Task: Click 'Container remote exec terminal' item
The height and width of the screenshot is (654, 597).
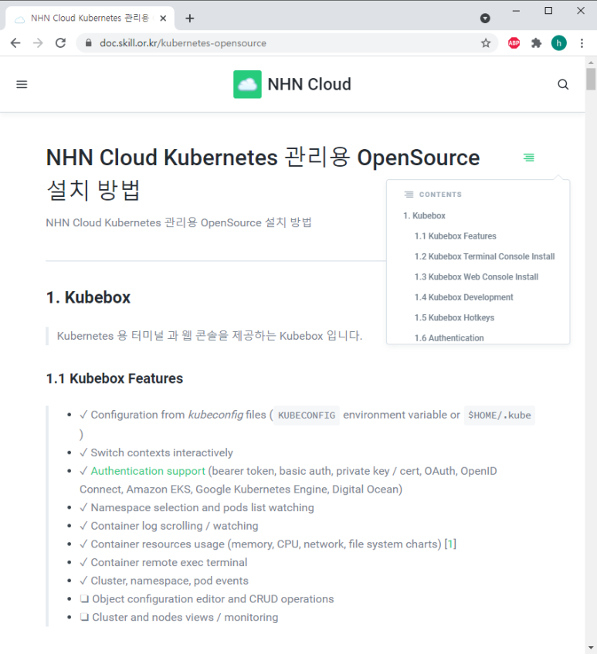Action: click(x=169, y=562)
